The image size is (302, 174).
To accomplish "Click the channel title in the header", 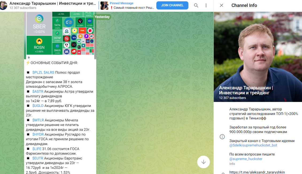I will coord(53,3).
